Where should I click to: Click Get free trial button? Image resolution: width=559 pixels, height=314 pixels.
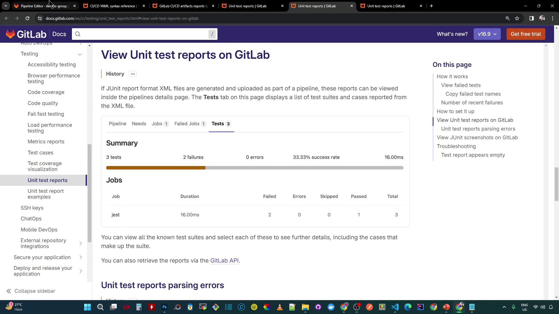pos(526,34)
